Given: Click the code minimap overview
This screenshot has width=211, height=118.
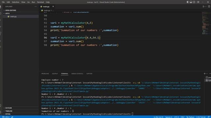Looking at the screenshot, I should click(206, 23).
